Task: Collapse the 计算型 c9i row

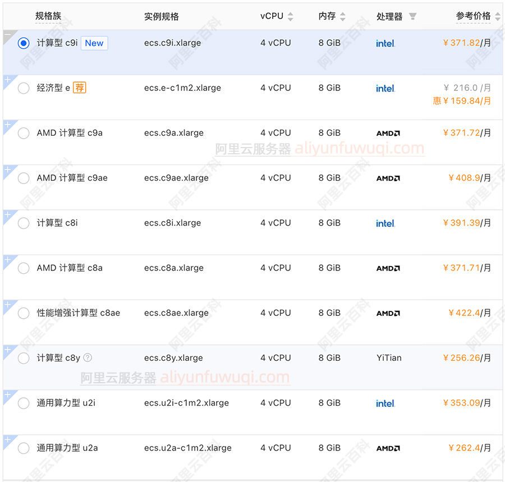Action: pyautogui.click(x=7, y=34)
